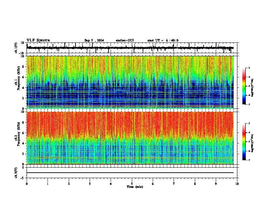Screen dimensions: 267x206
Task: Click tick label "4" on the Time axis
Action: pyautogui.click(x=111, y=184)
